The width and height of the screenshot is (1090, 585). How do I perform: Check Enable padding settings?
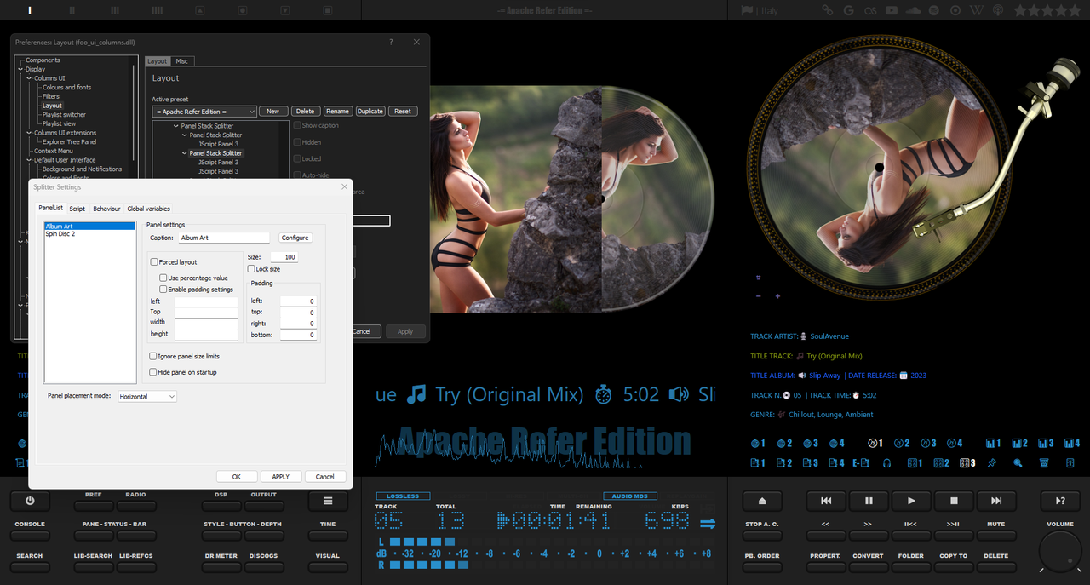163,289
